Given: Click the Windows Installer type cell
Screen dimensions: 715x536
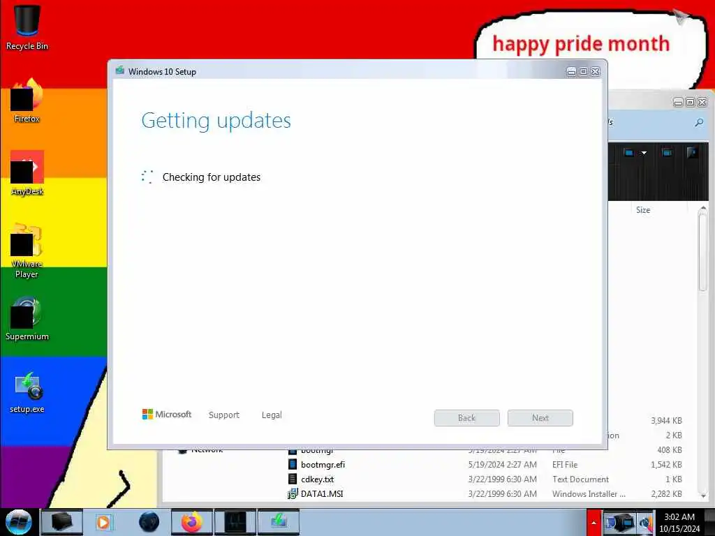Looking at the screenshot, I should tap(589, 493).
